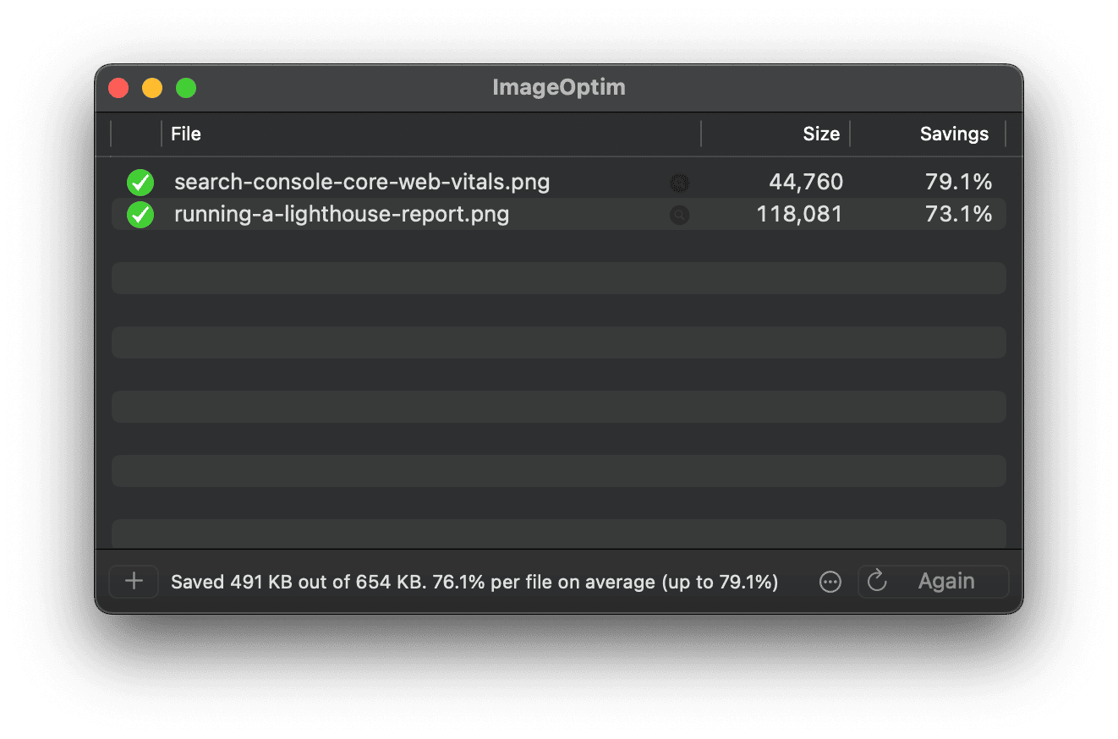Click the 118,081 size value
1118x739 pixels.
click(x=799, y=215)
